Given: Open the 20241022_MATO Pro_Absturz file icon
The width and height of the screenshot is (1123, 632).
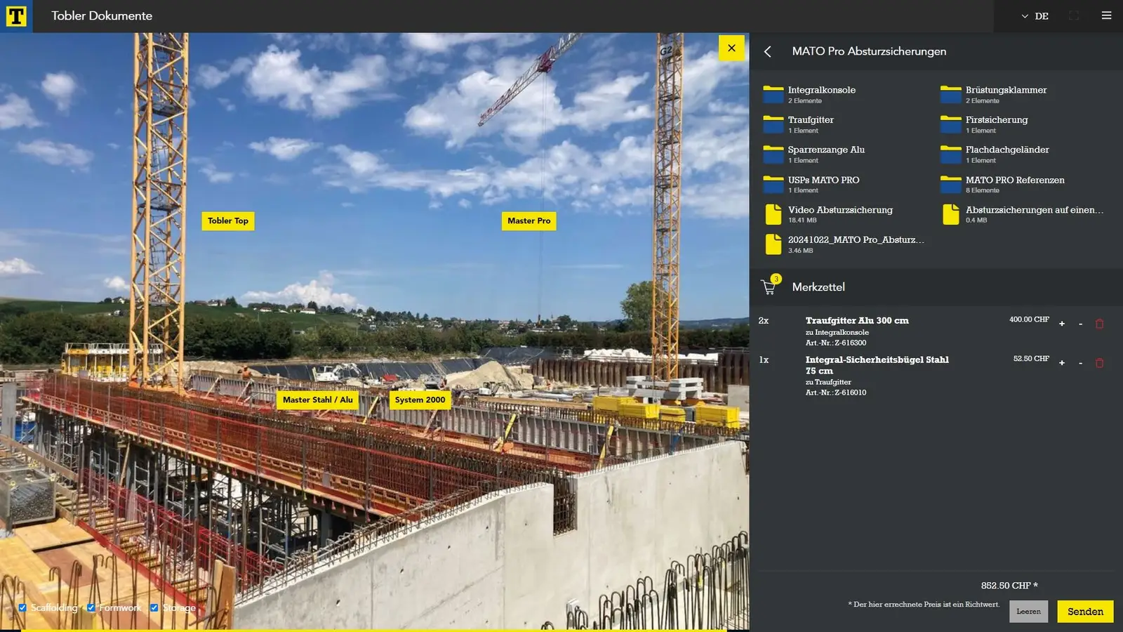Looking at the screenshot, I should 773,244.
